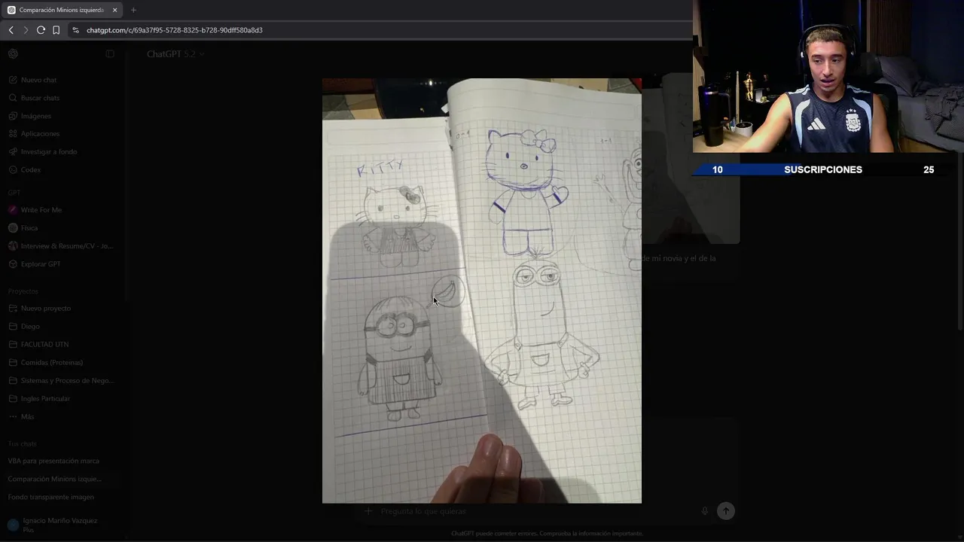
Task: Click the enlarged notebook drawings image
Action: pyautogui.click(x=482, y=291)
